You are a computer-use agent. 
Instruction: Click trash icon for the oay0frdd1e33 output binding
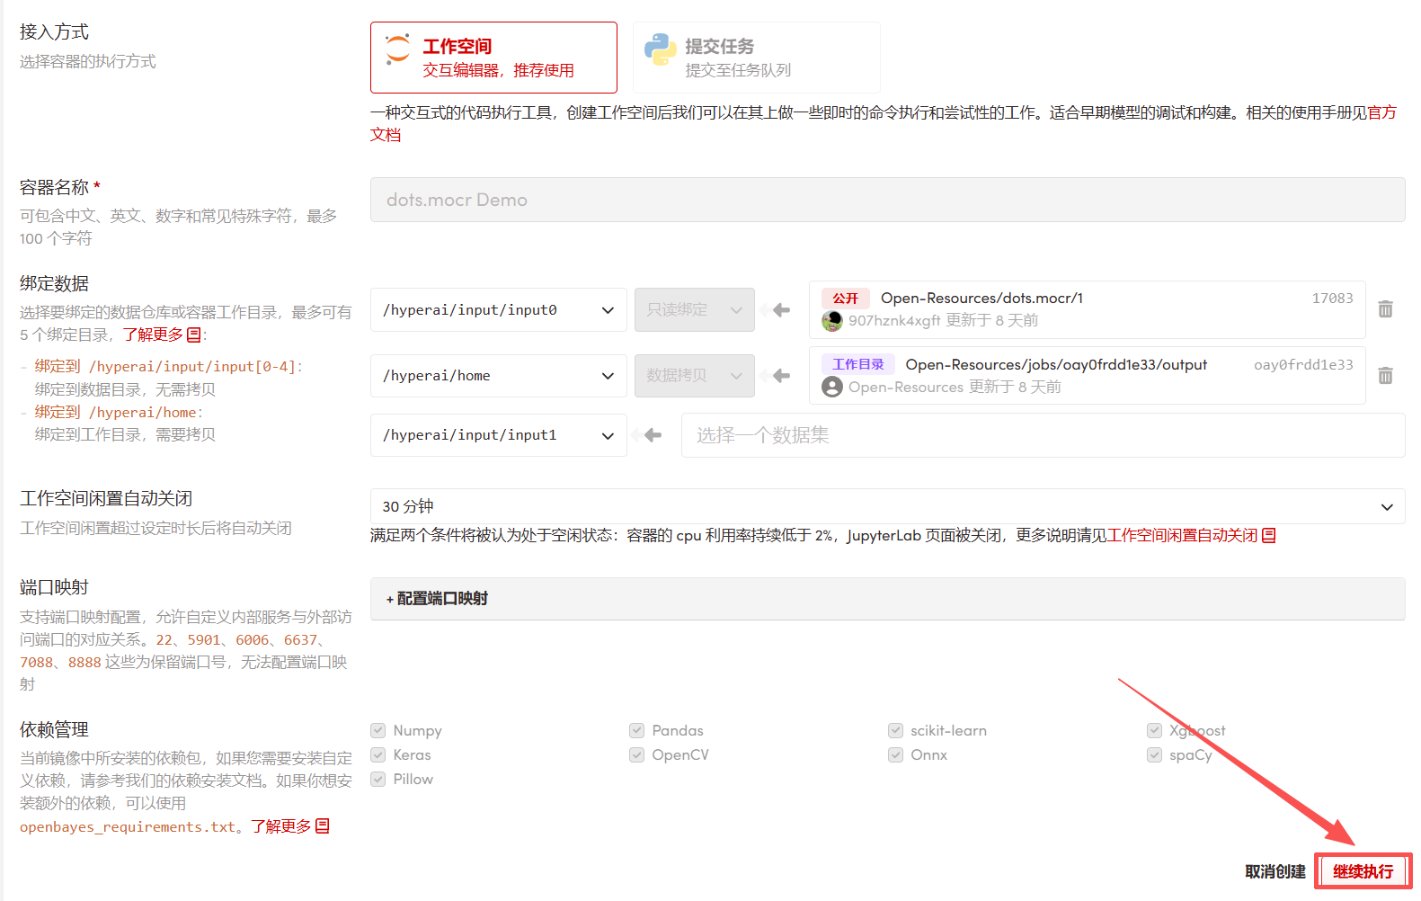1385,376
